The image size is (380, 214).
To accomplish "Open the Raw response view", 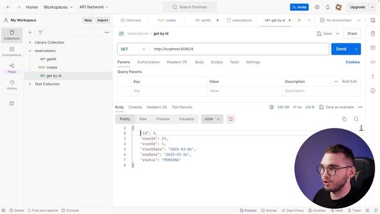I will tap(143, 119).
